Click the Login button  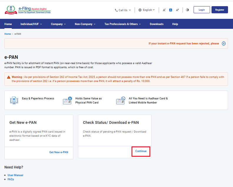[x=202, y=10]
